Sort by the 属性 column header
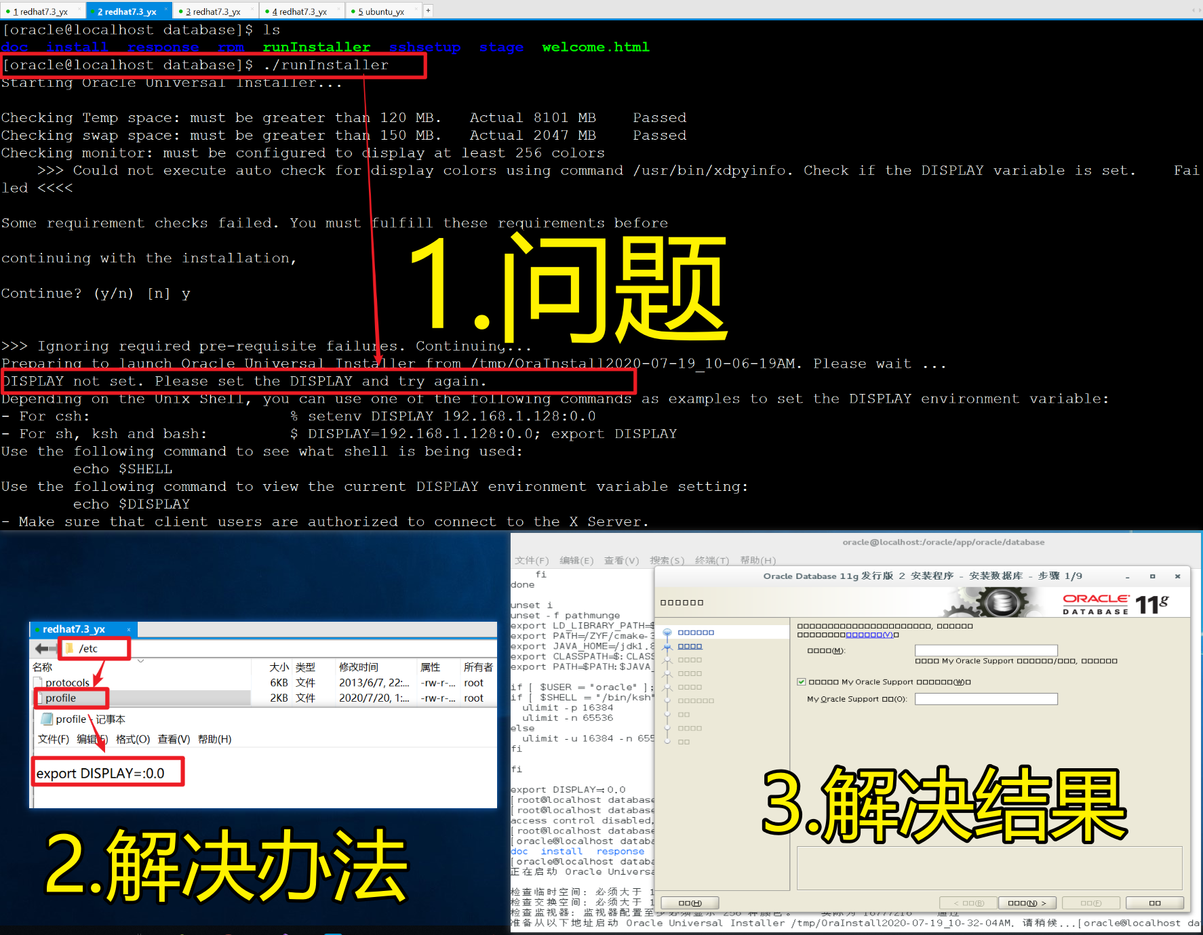The width and height of the screenshot is (1203, 935). click(430, 667)
